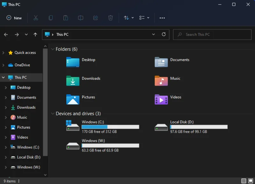Click the Windows (C:) storage usage bar

[110, 127]
